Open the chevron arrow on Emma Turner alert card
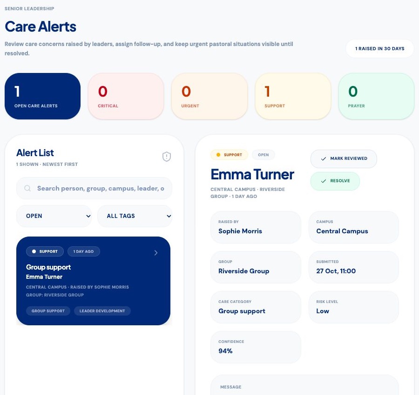This screenshot has width=419, height=395. click(x=156, y=253)
